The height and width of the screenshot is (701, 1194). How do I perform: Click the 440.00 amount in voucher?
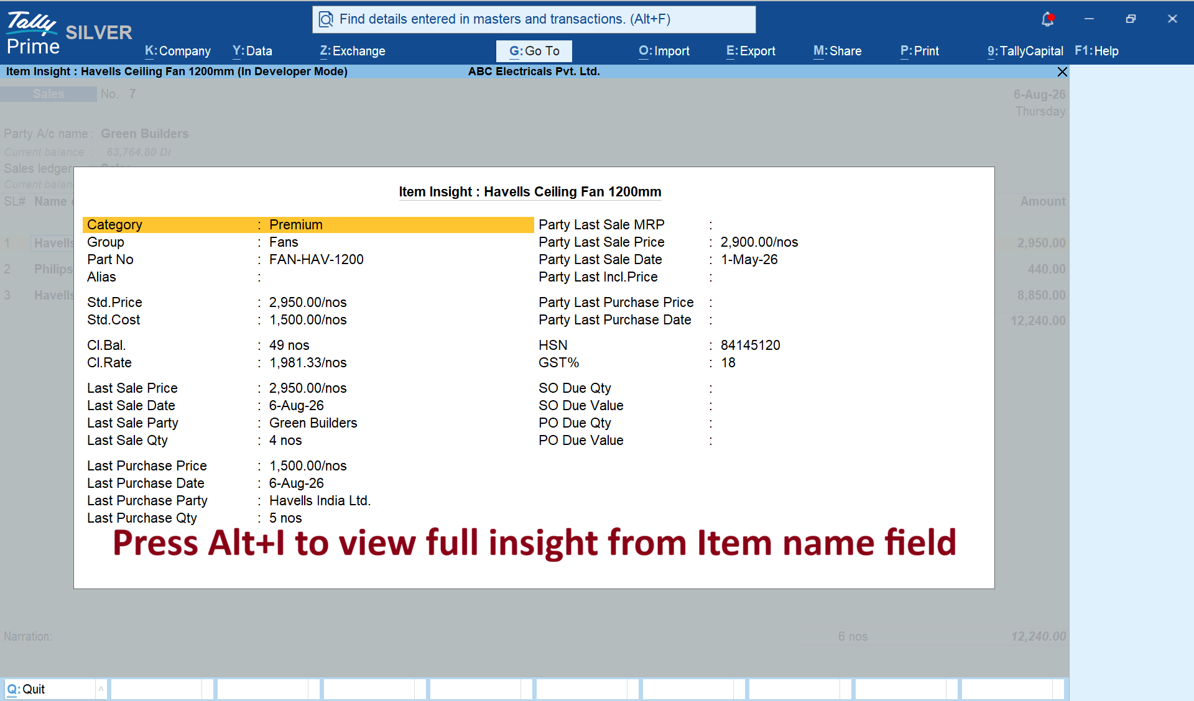pos(1047,269)
